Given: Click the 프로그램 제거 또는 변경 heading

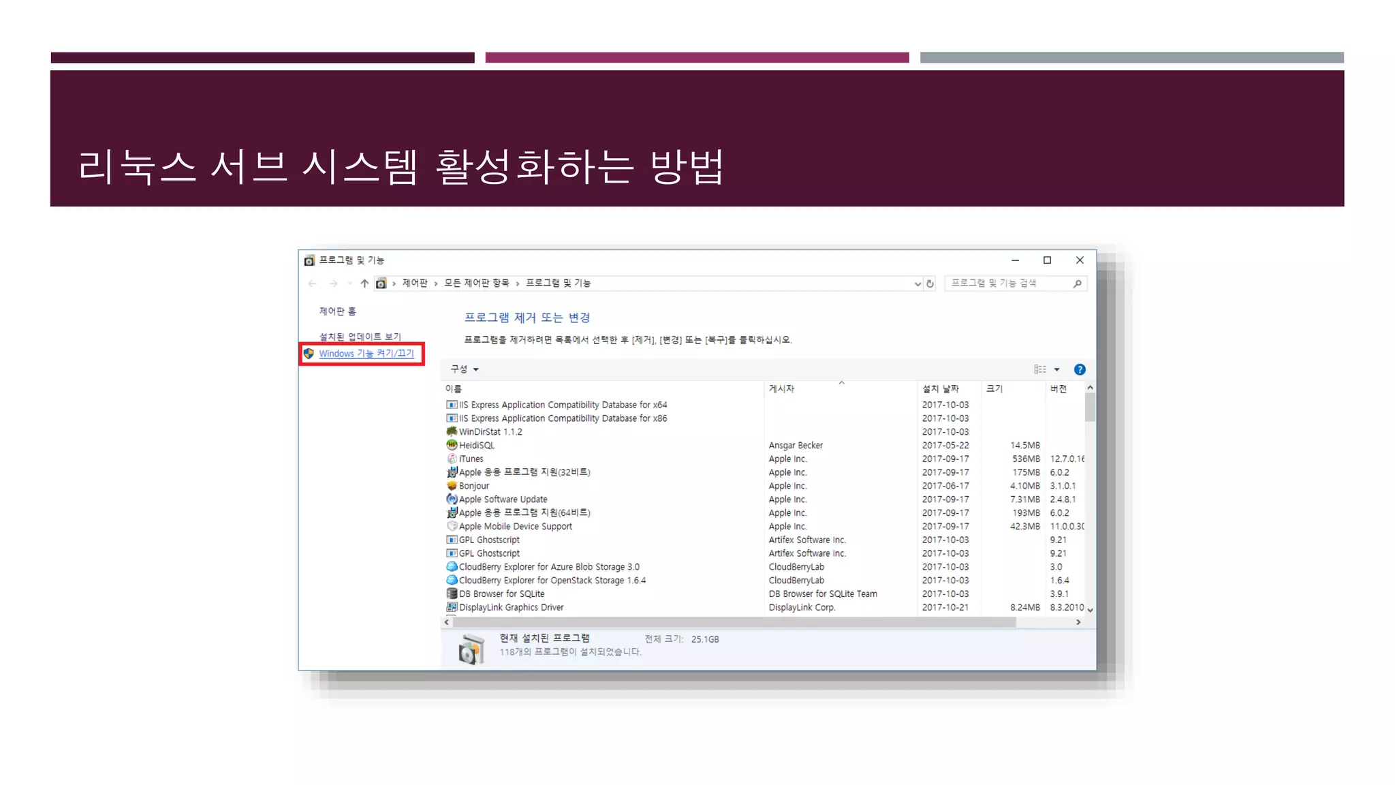Looking at the screenshot, I should click(527, 318).
